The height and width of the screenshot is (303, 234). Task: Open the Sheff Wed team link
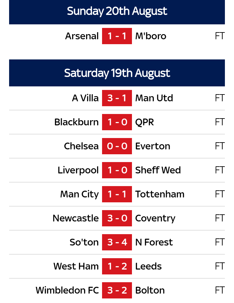coord(158,170)
